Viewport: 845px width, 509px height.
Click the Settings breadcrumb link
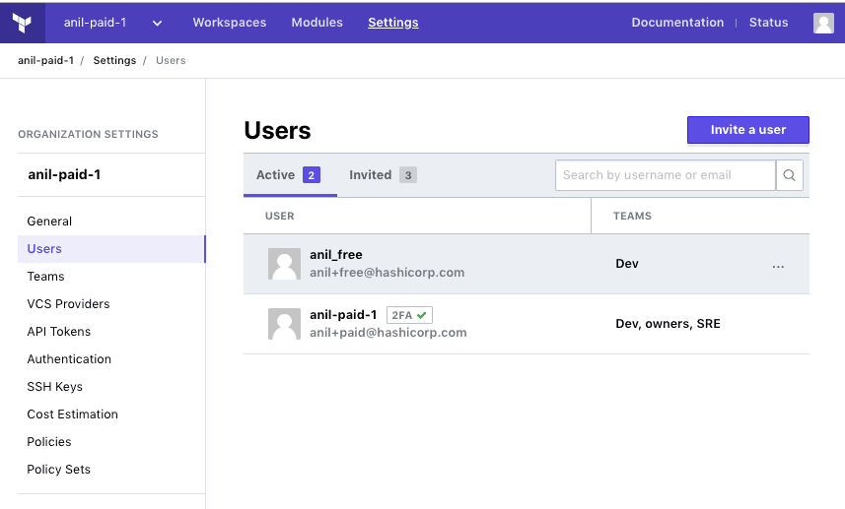coord(114,60)
